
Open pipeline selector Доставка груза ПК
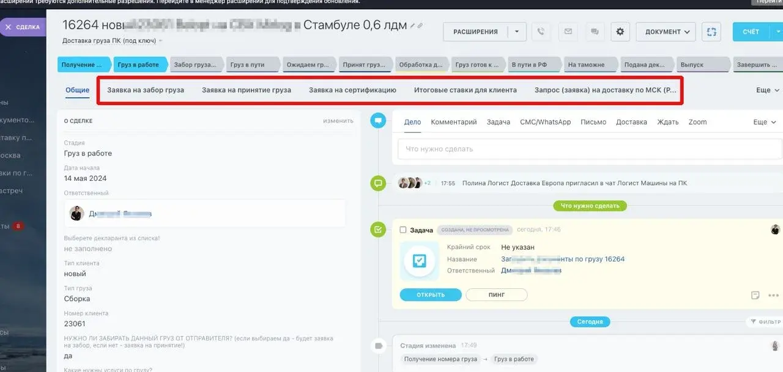pyautogui.click(x=113, y=41)
